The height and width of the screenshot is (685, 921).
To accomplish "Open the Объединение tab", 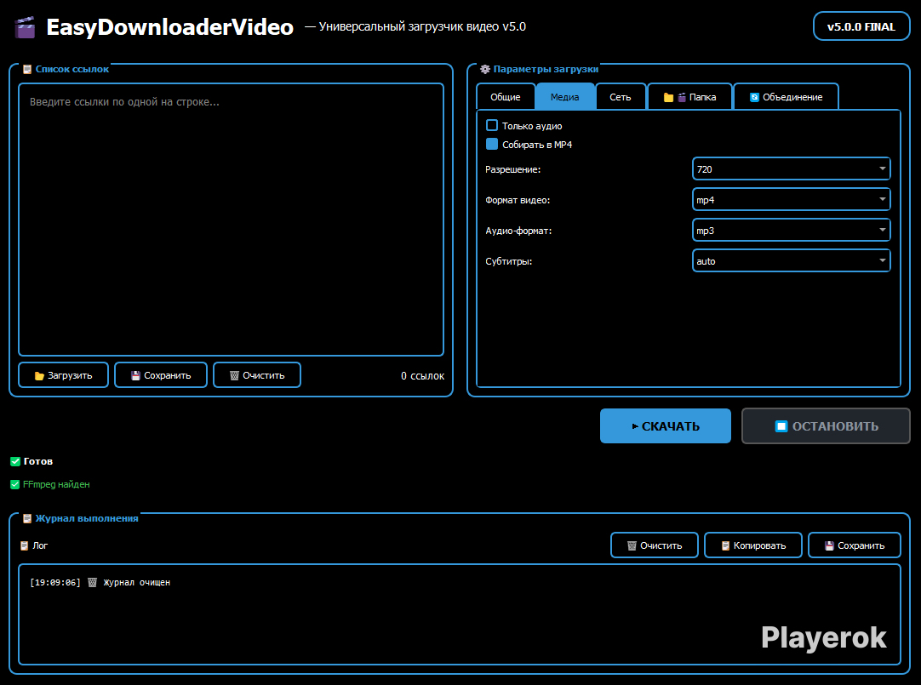I will pos(787,97).
